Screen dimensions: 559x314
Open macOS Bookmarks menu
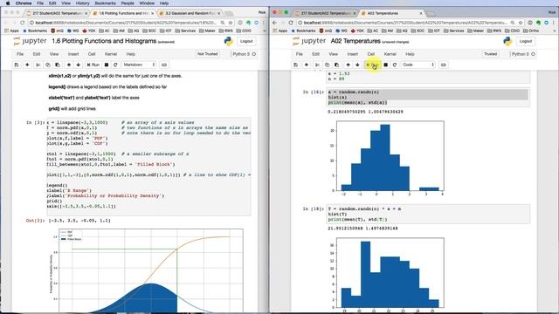105,3
